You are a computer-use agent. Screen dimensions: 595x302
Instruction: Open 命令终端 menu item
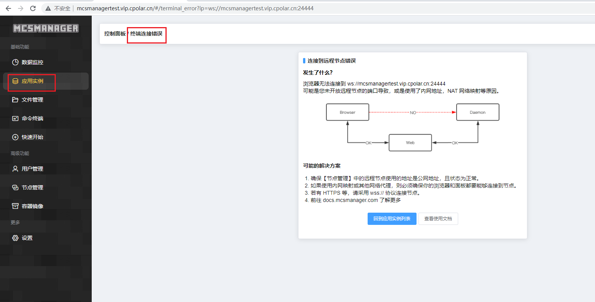(46, 118)
